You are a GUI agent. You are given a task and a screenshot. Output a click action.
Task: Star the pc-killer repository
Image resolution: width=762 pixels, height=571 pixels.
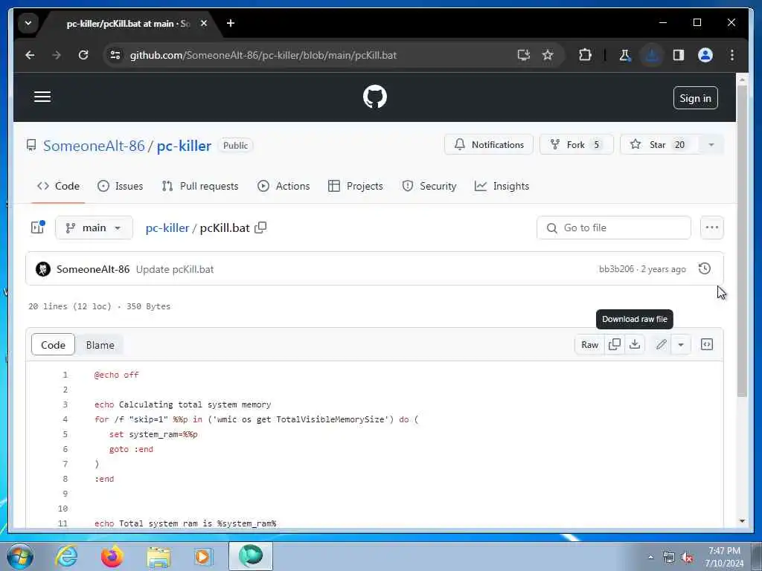[x=659, y=145]
